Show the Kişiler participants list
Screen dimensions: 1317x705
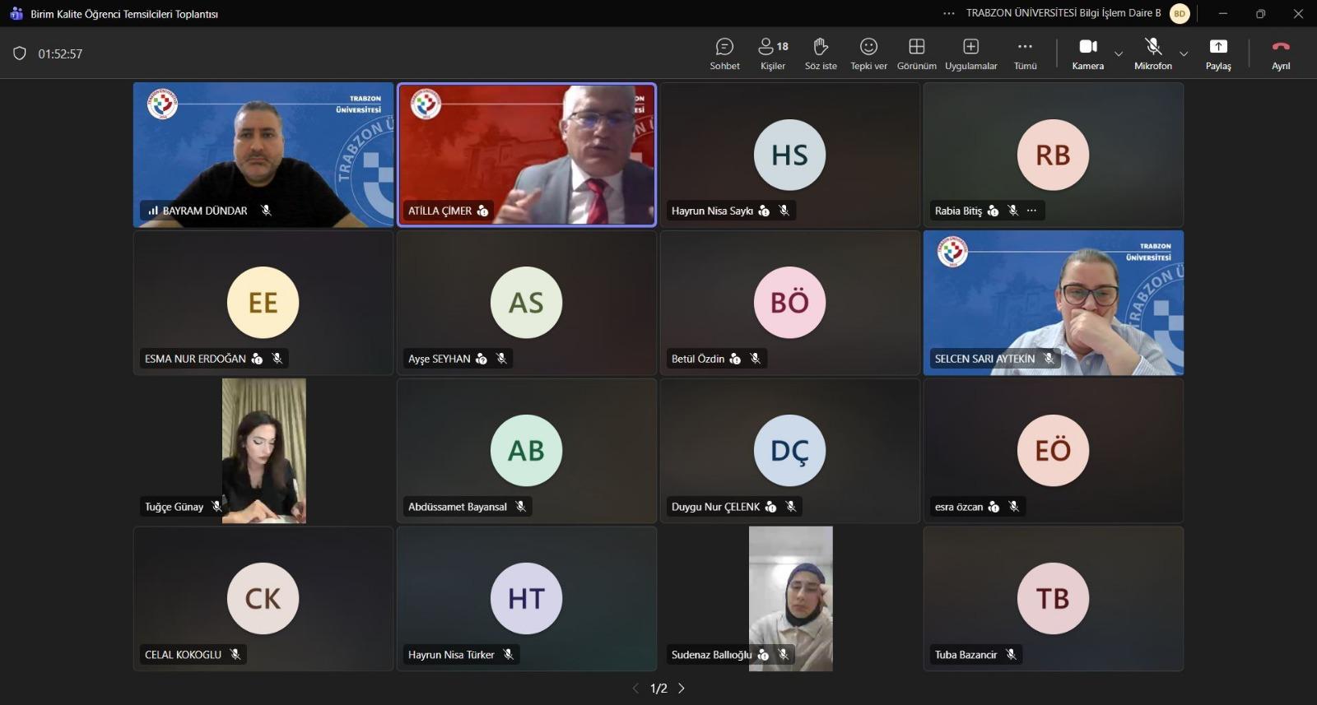tap(772, 53)
